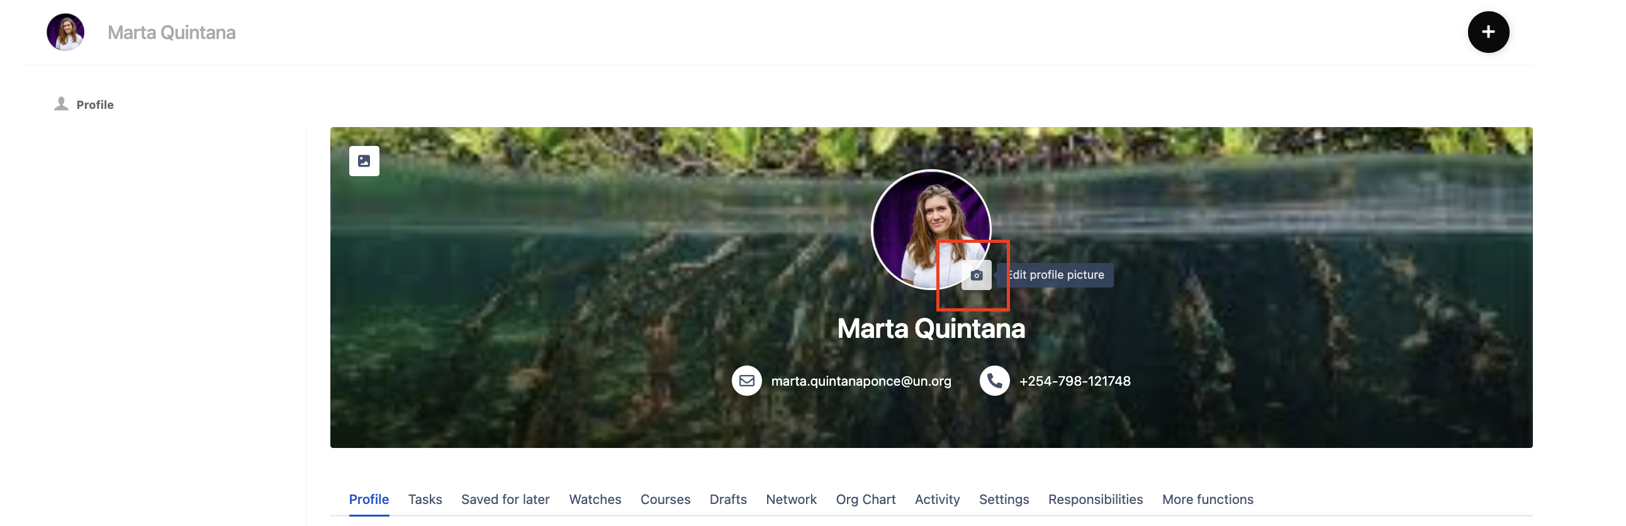Click the envelope email icon
Screen dimensions: 1626x526
[x=747, y=381]
